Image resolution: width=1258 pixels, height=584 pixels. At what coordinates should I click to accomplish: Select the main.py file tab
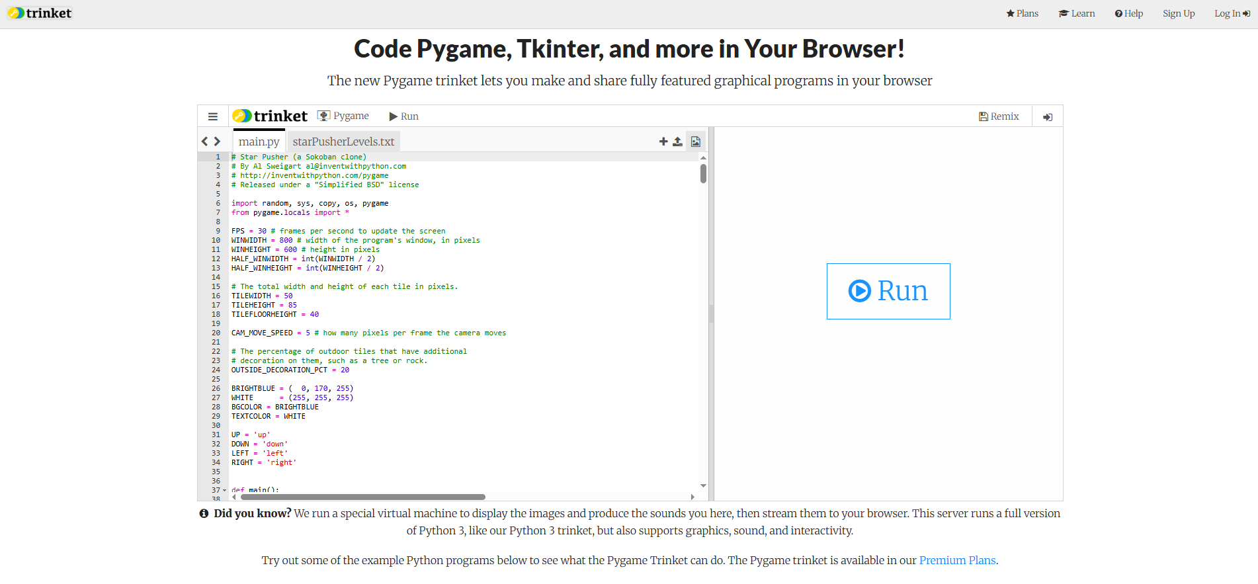259,142
